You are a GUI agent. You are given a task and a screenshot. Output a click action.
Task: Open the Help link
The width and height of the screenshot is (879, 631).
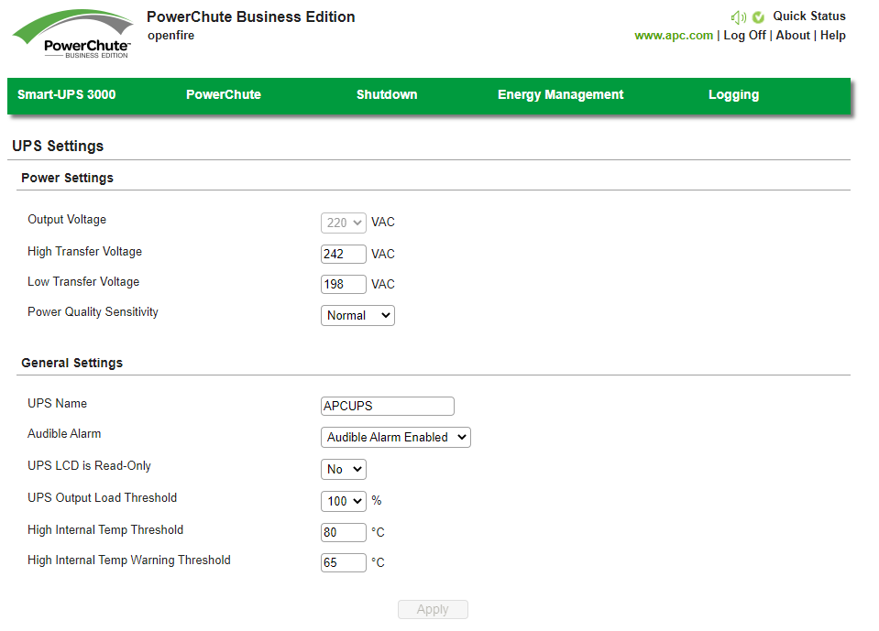pyautogui.click(x=832, y=36)
